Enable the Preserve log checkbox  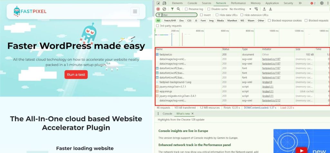[186, 9]
